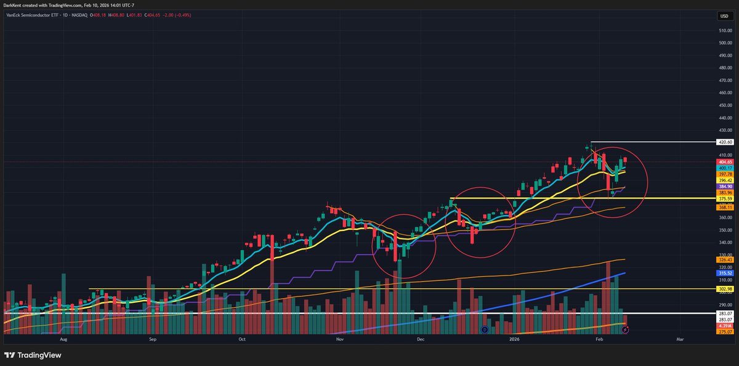Click the red 4.39M volume label
The width and height of the screenshot is (739, 366).
coord(725,325)
